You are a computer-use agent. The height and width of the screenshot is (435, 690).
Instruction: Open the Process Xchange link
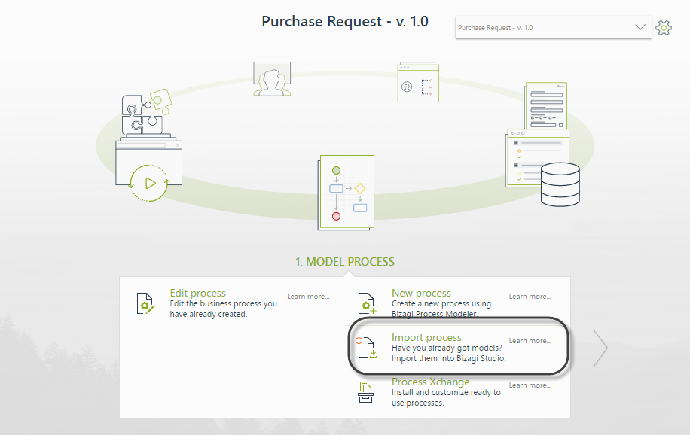(x=430, y=382)
